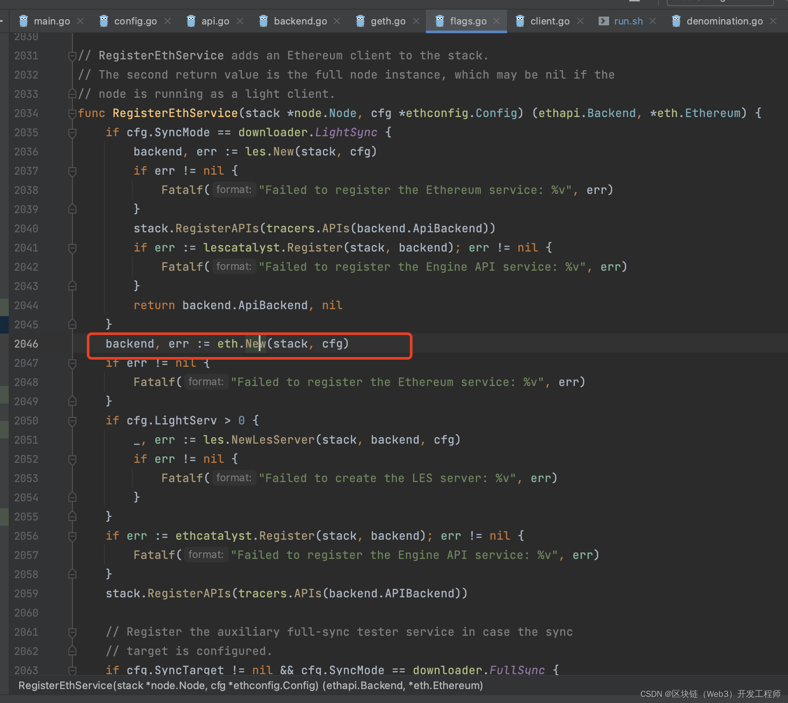Close the main.go tab

point(80,21)
